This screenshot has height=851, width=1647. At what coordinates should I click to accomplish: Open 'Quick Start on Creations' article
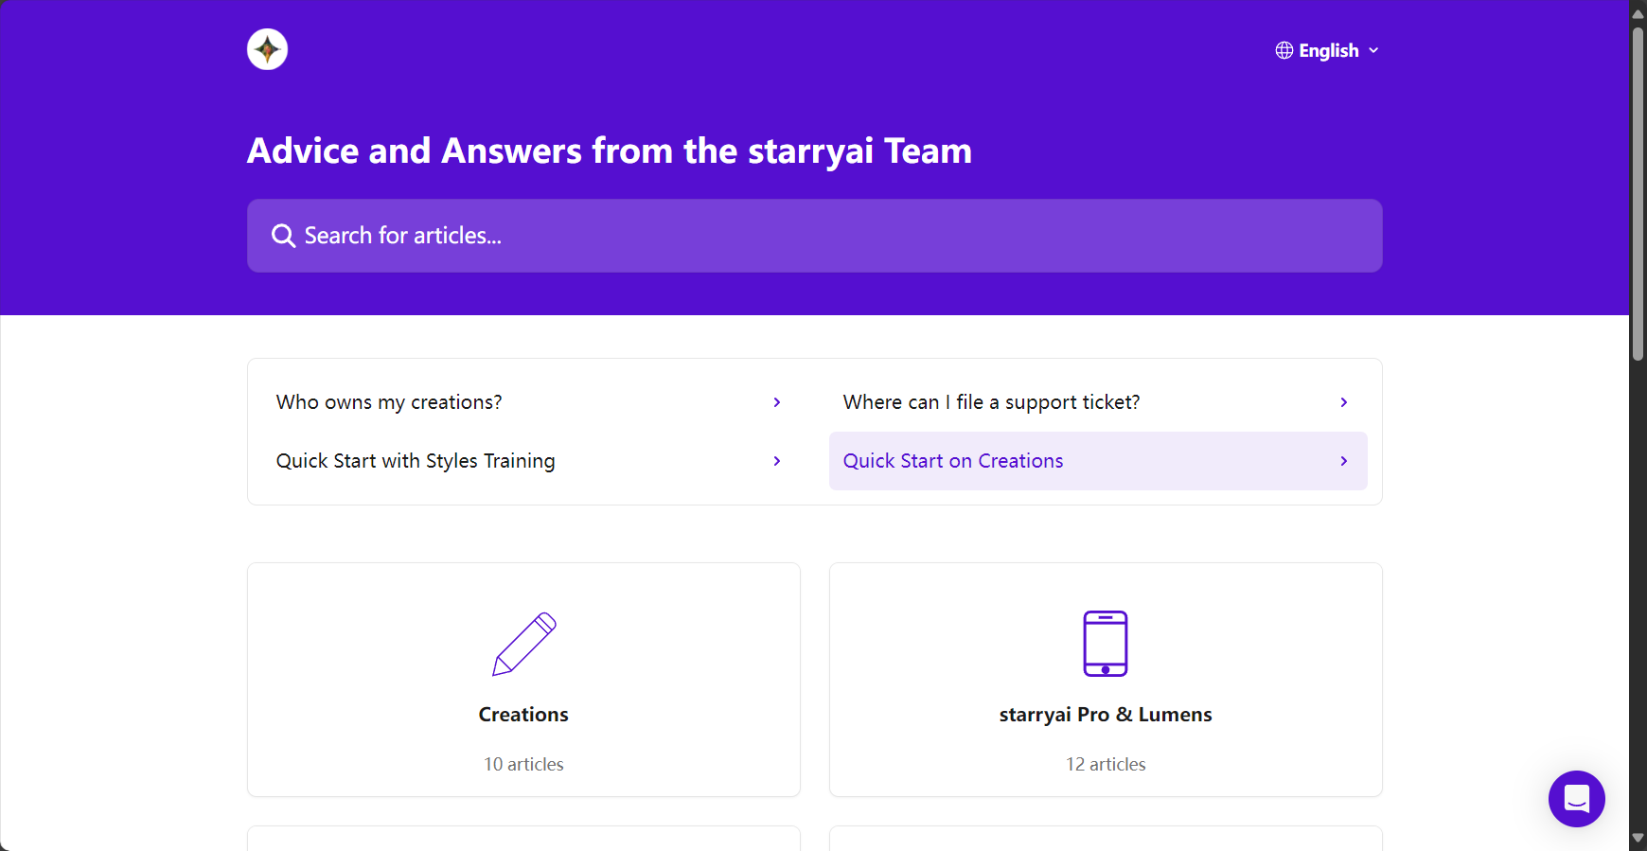pyautogui.click(x=1098, y=461)
